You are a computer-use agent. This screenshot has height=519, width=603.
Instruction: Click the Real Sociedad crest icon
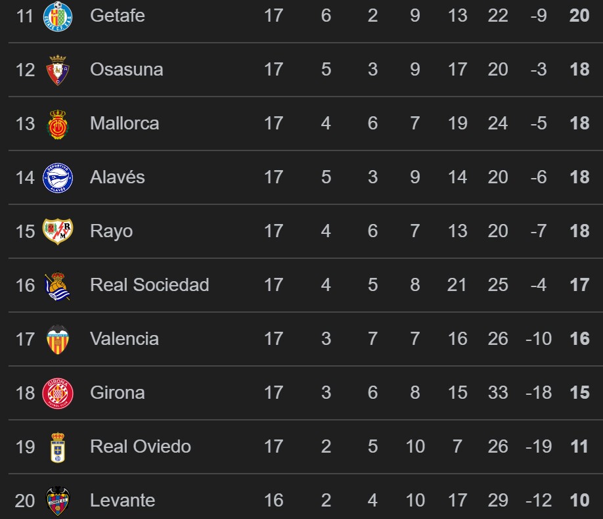coord(58,285)
